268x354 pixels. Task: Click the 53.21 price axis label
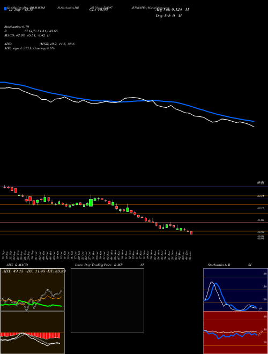tap(260, 196)
